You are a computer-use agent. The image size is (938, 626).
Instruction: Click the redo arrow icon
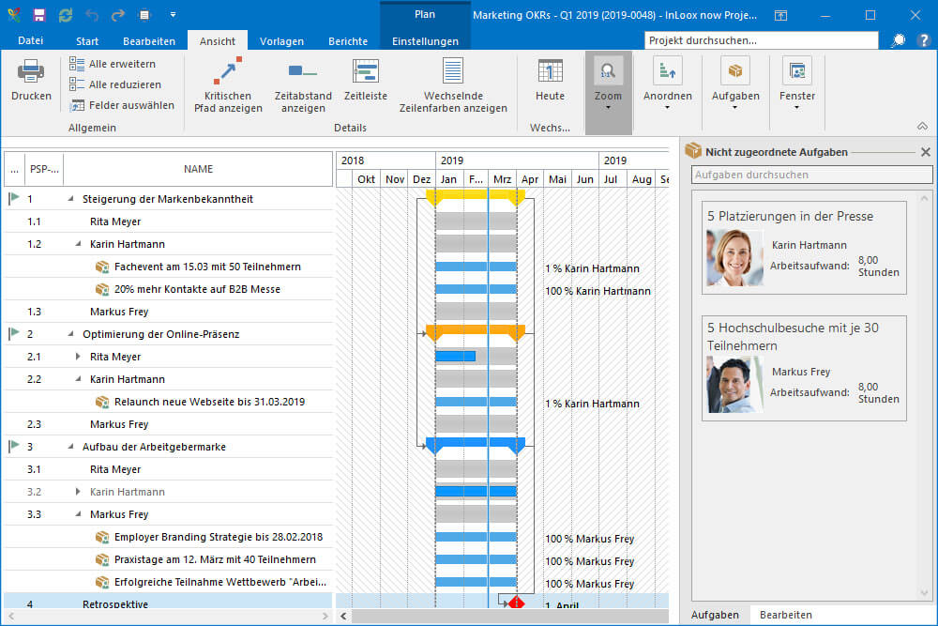[x=118, y=15]
